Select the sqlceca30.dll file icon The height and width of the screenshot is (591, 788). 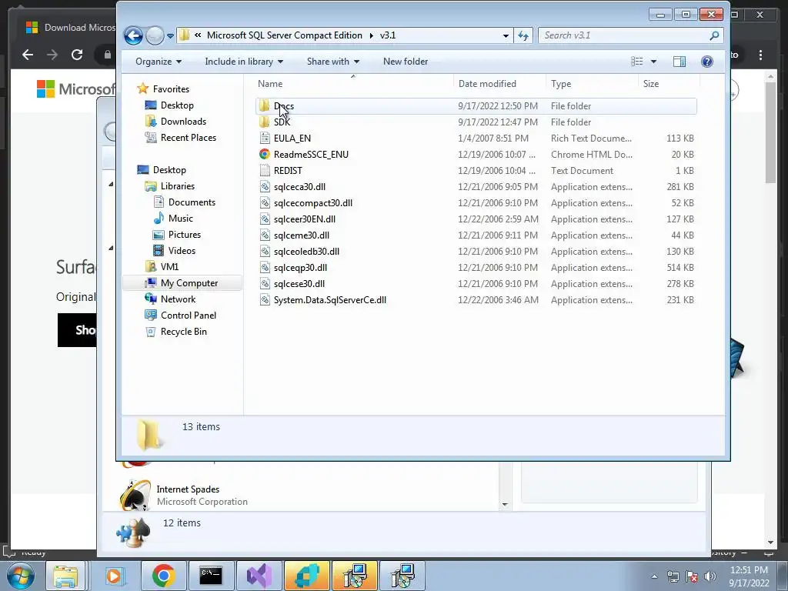[x=265, y=186]
